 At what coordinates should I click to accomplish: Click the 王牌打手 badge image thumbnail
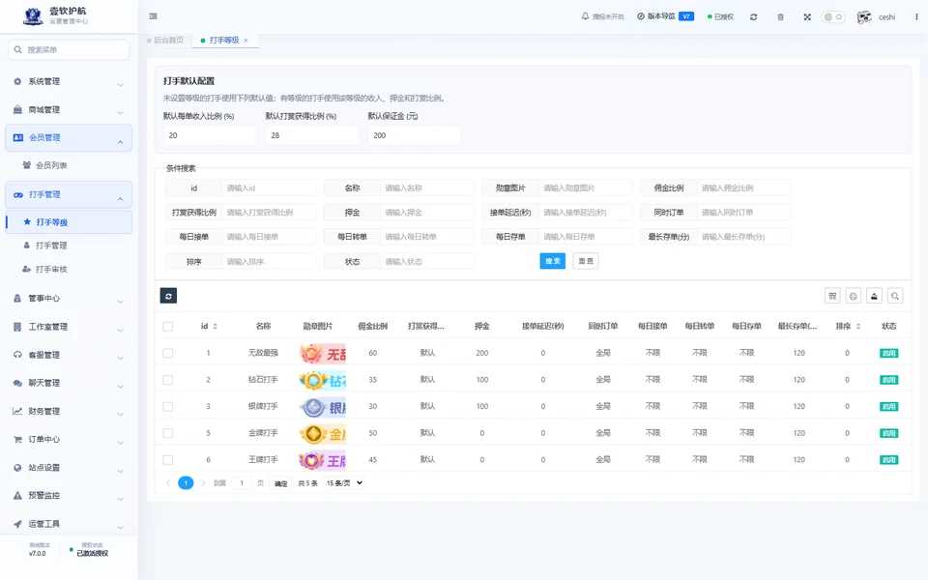322,460
